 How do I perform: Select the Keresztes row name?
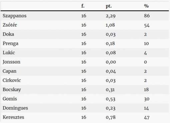coord(13,117)
